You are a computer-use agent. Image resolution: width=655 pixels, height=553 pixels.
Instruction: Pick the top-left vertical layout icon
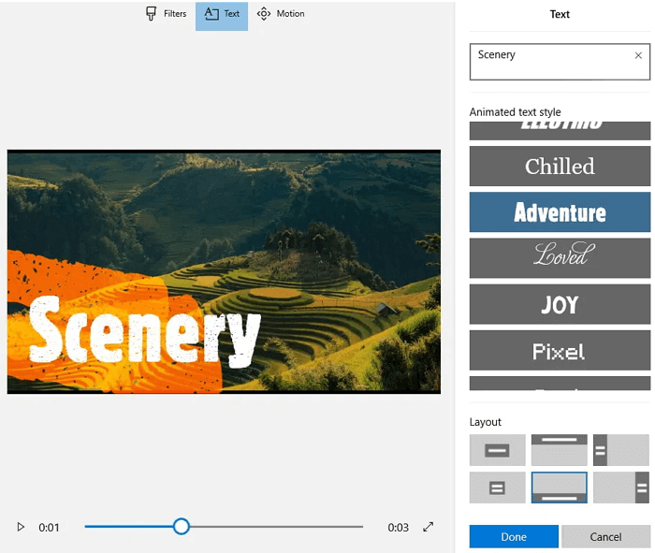(621, 450)
